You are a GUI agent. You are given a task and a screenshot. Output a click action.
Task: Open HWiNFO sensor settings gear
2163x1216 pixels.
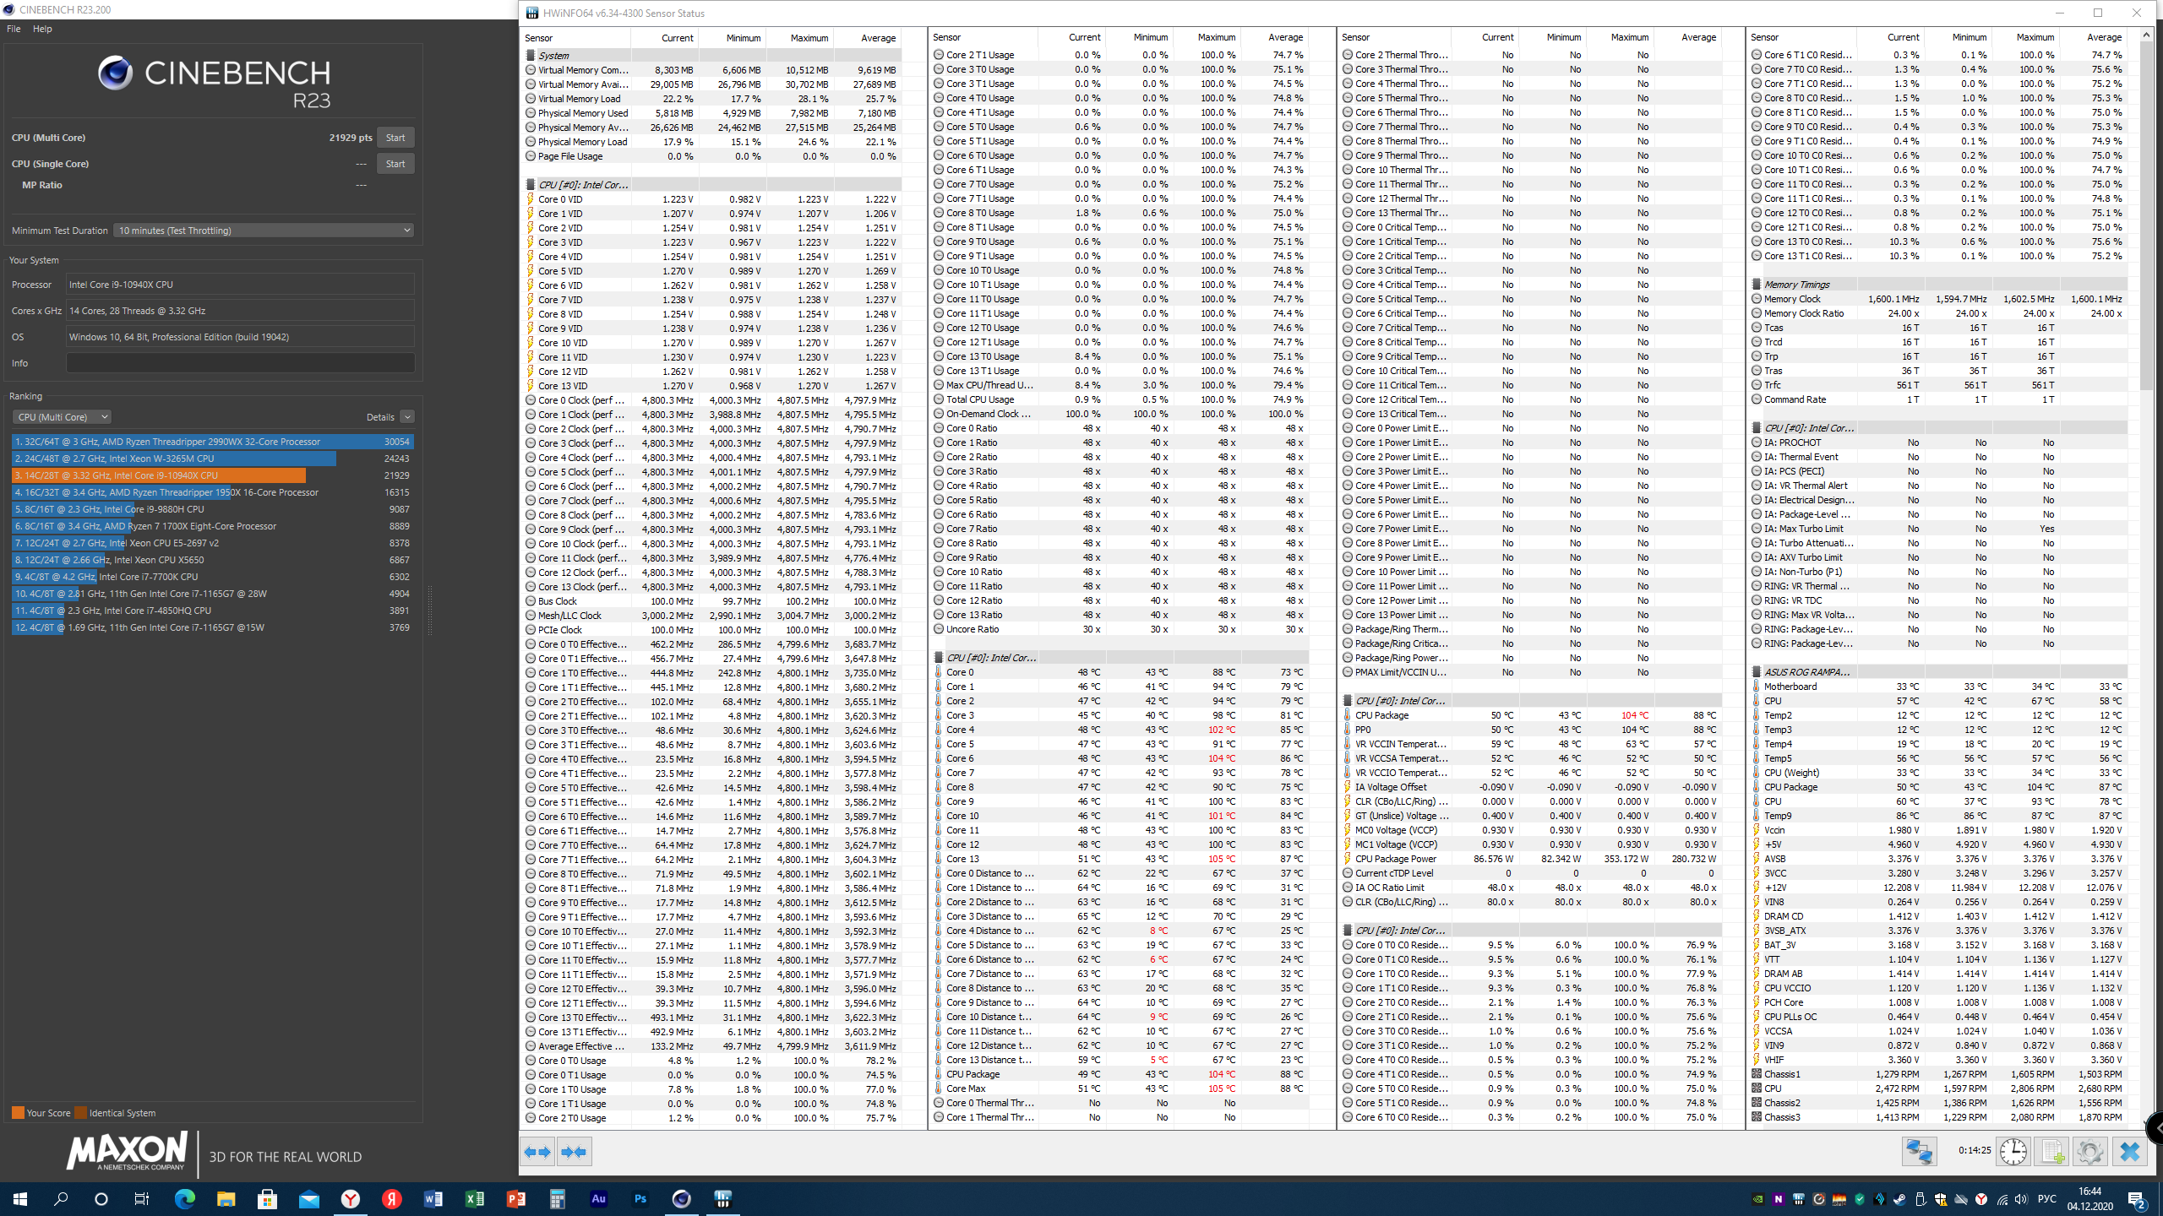tap(2090, 1152)
